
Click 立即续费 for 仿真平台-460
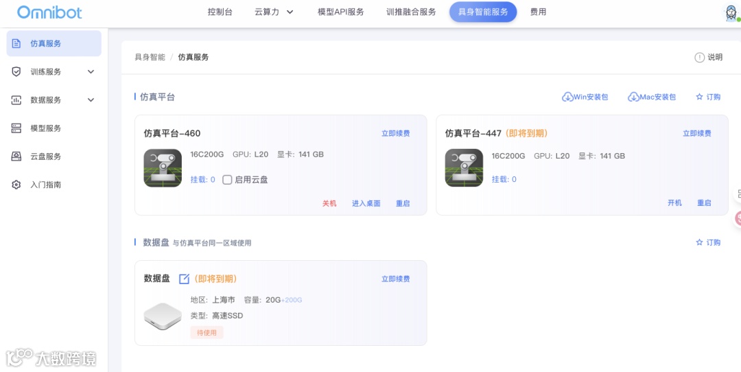(x=396, y=134)
